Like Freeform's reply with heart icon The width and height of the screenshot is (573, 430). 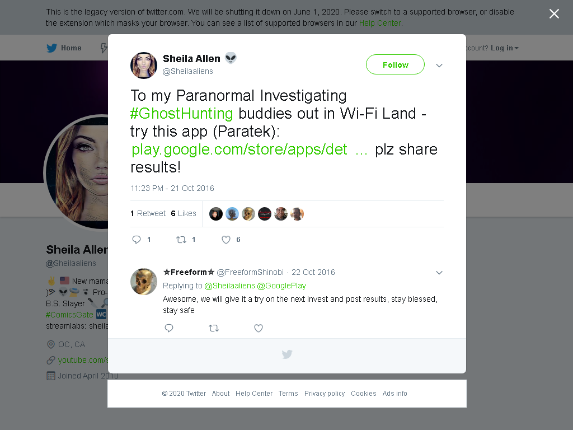click(x=259, y=328)
